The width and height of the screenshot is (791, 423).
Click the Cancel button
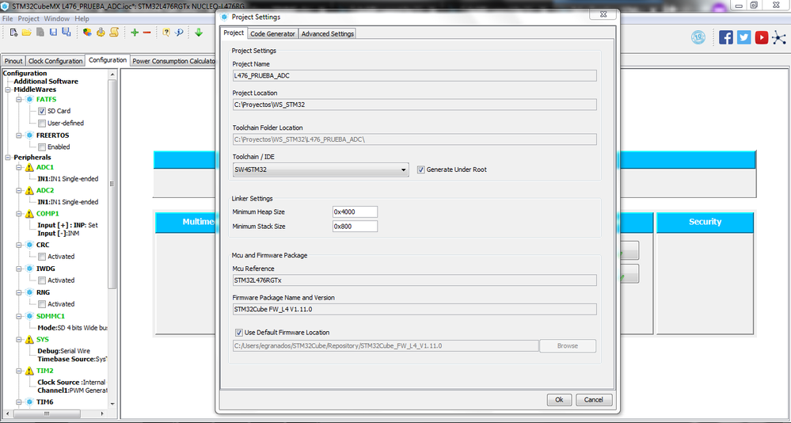point(593,400)
